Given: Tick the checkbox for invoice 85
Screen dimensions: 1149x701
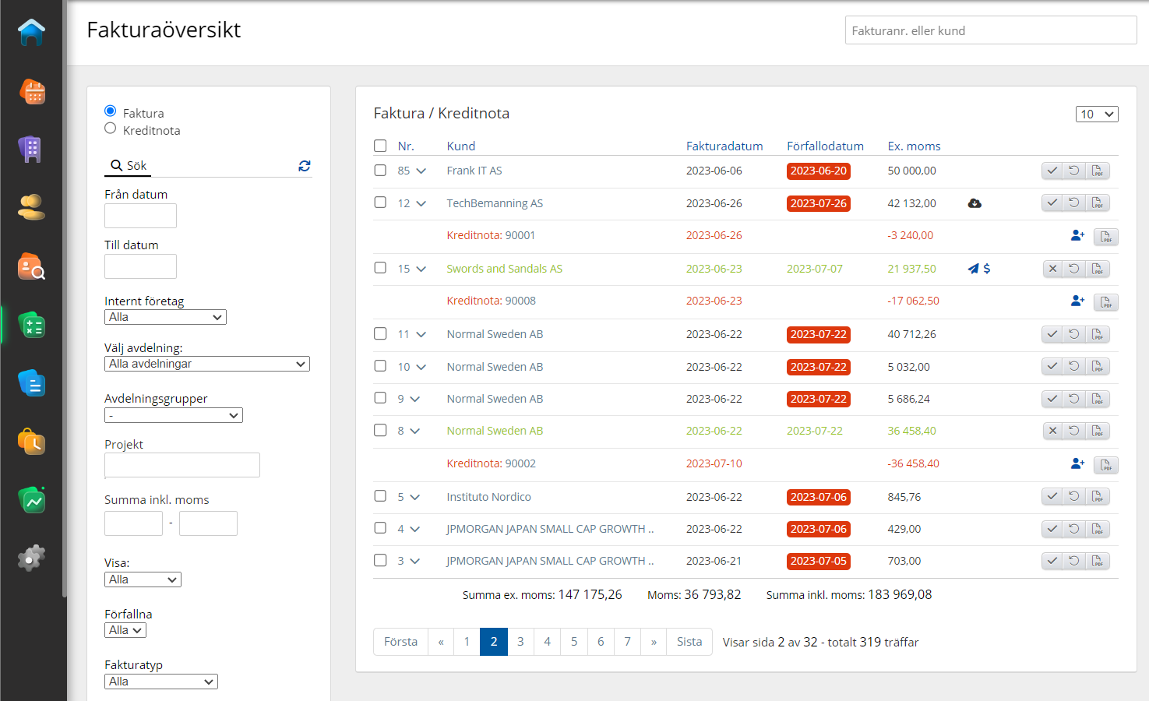Looking at the screenshot, I should click(380, 171).
